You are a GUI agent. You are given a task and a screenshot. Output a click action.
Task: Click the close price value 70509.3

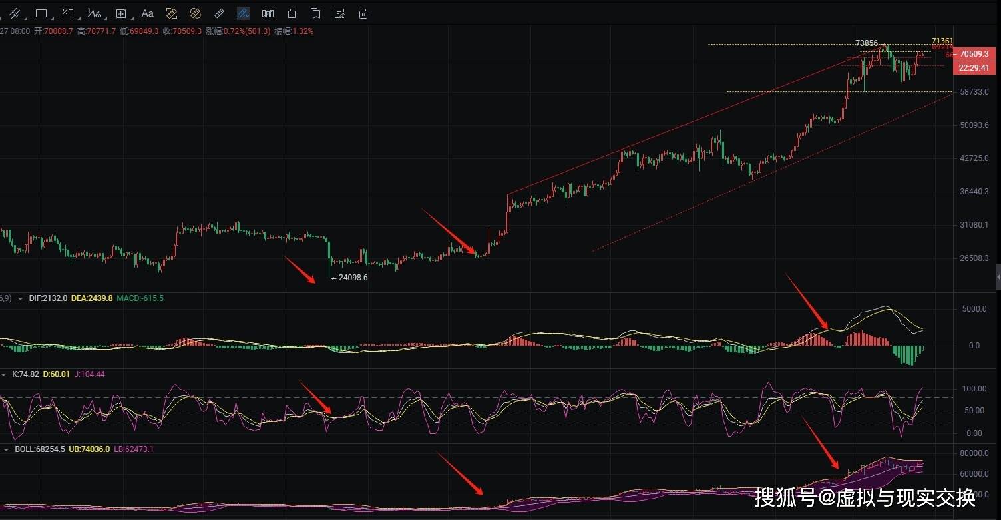tap(186, 31)
